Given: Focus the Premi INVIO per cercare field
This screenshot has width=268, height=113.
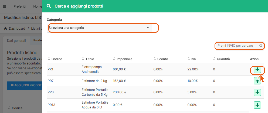Looking at the screenshot, I should pos(240,46).
